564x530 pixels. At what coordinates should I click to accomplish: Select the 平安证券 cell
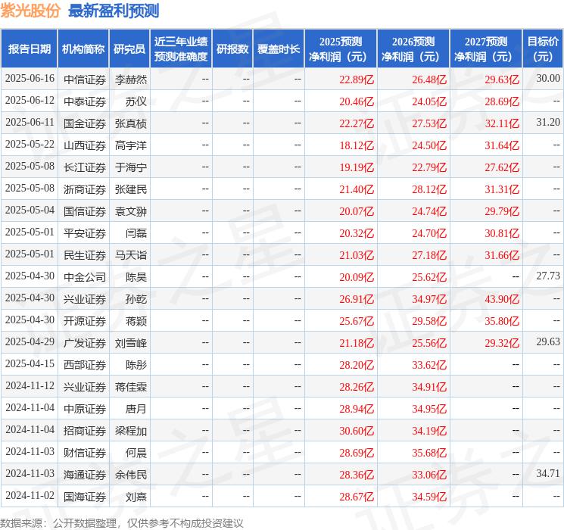[x=85, y=233]
